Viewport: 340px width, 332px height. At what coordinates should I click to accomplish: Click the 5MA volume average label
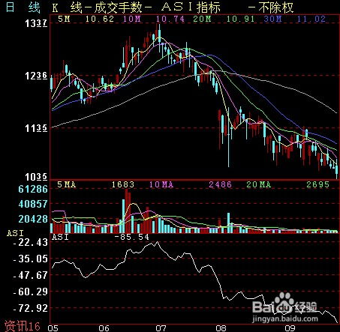[x=67, y=184]
